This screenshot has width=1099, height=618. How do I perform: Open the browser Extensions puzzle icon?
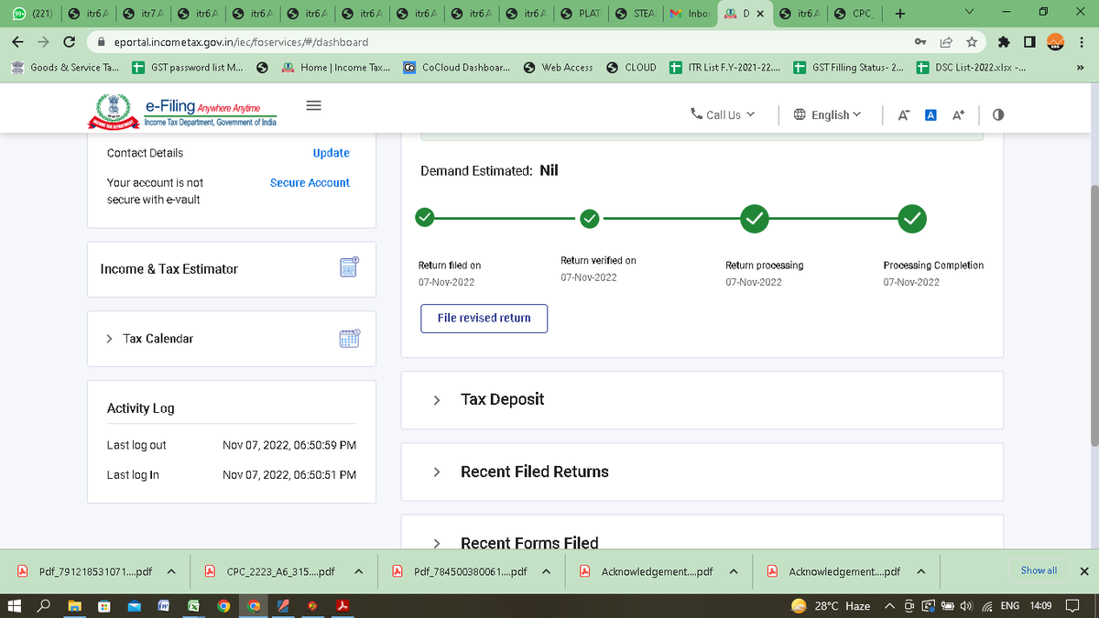[x=1005, y=42]
